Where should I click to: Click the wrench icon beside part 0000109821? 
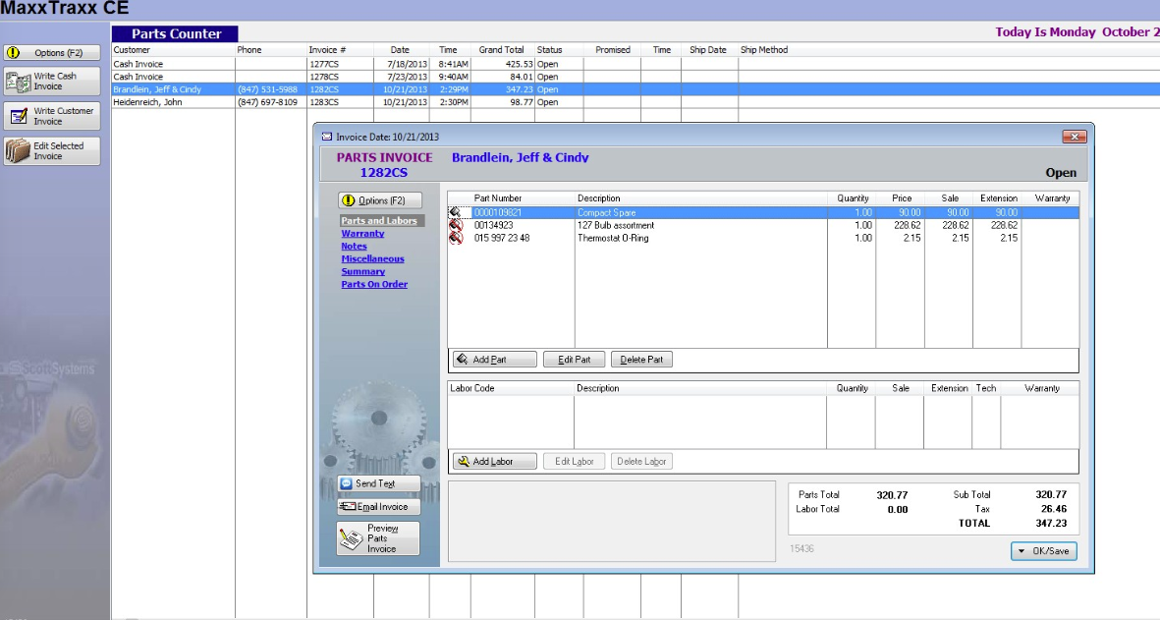454,210
